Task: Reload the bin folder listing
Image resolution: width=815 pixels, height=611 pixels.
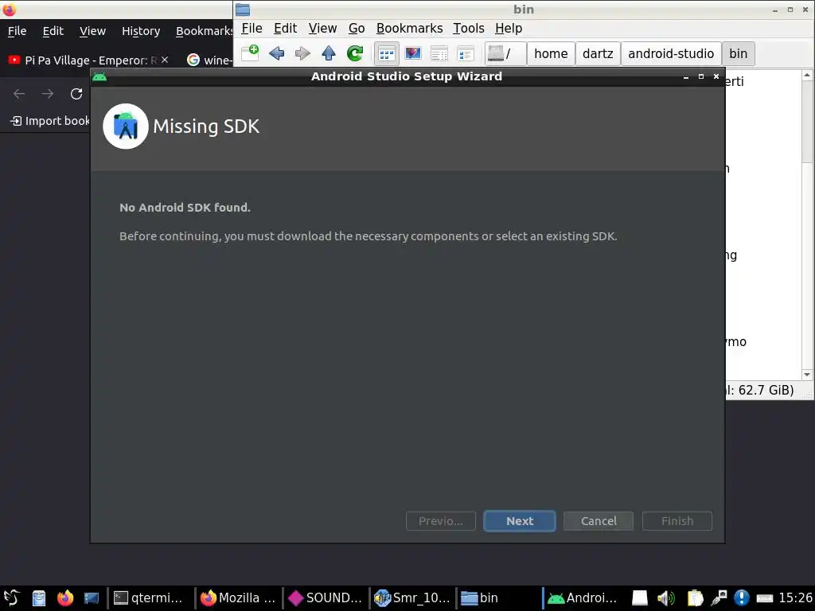Action: click(355, 53)
